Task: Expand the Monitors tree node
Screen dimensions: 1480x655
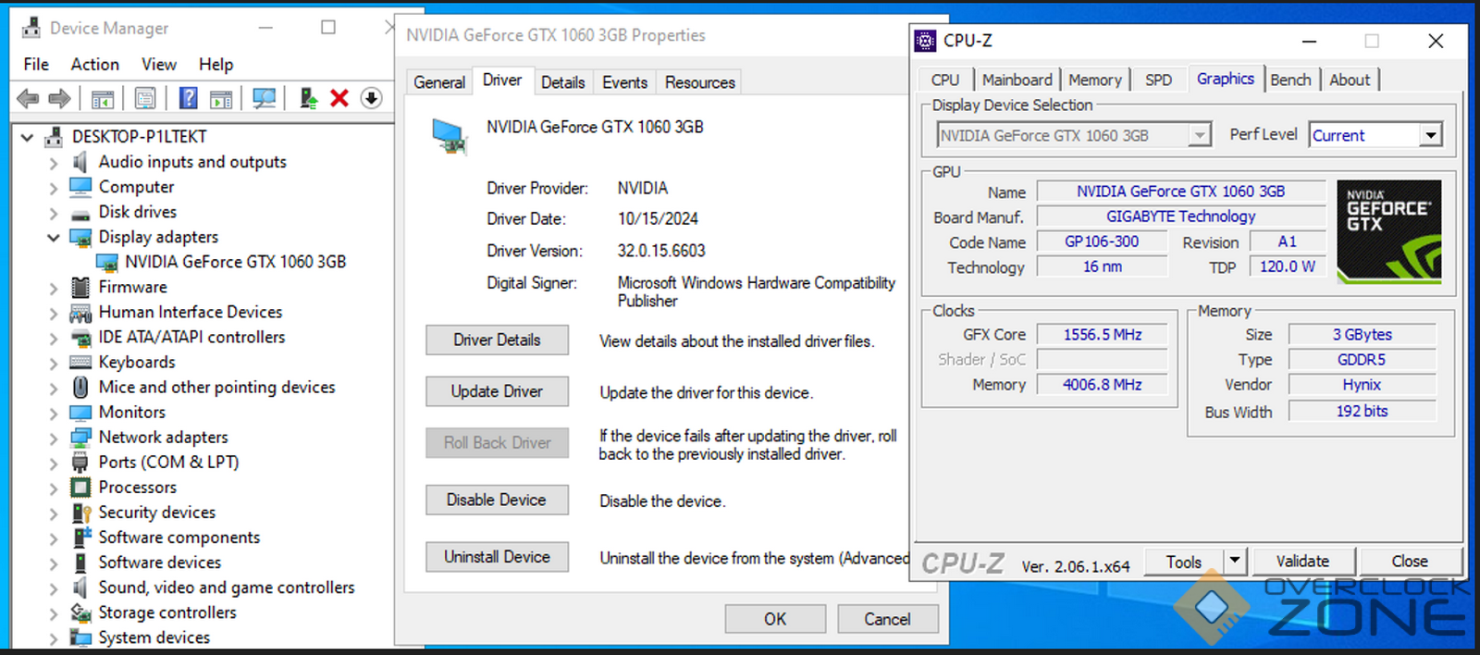Action: [53, 413]
